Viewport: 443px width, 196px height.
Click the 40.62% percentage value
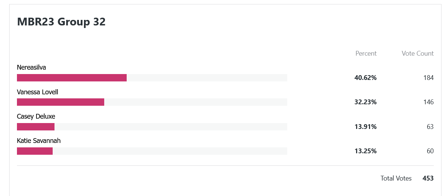[x=365, y=78]
